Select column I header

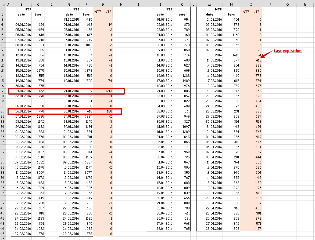(x=138, y=4)
